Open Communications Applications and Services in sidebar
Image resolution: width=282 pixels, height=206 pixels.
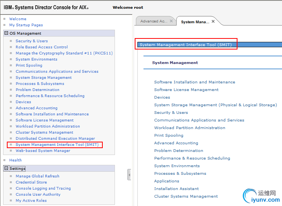tap(57, 72)
